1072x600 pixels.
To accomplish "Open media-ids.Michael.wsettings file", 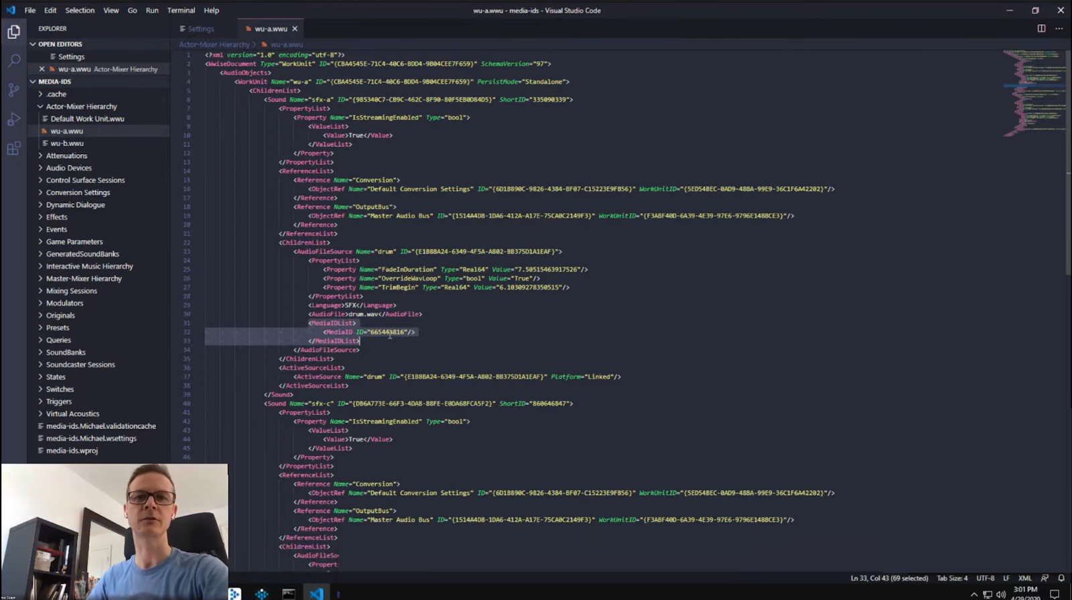I will click(91, 438).
